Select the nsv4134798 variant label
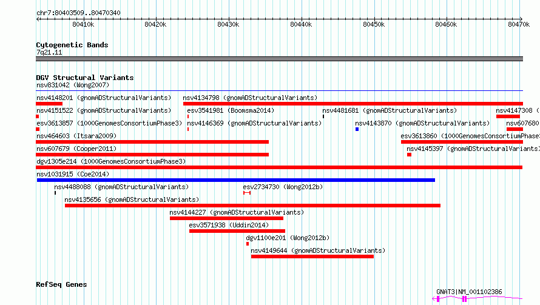 (x=250, y=98)
